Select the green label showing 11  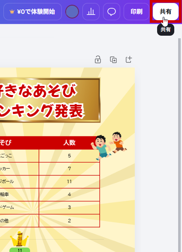click(20, 250)
